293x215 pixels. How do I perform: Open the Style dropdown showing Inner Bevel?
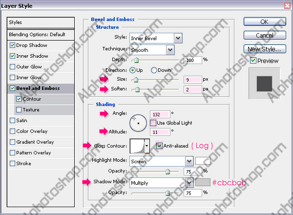pos(156,38)
